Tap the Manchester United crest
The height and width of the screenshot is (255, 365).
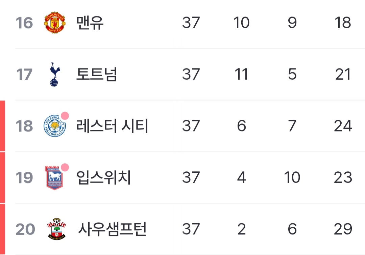point(55,23)
